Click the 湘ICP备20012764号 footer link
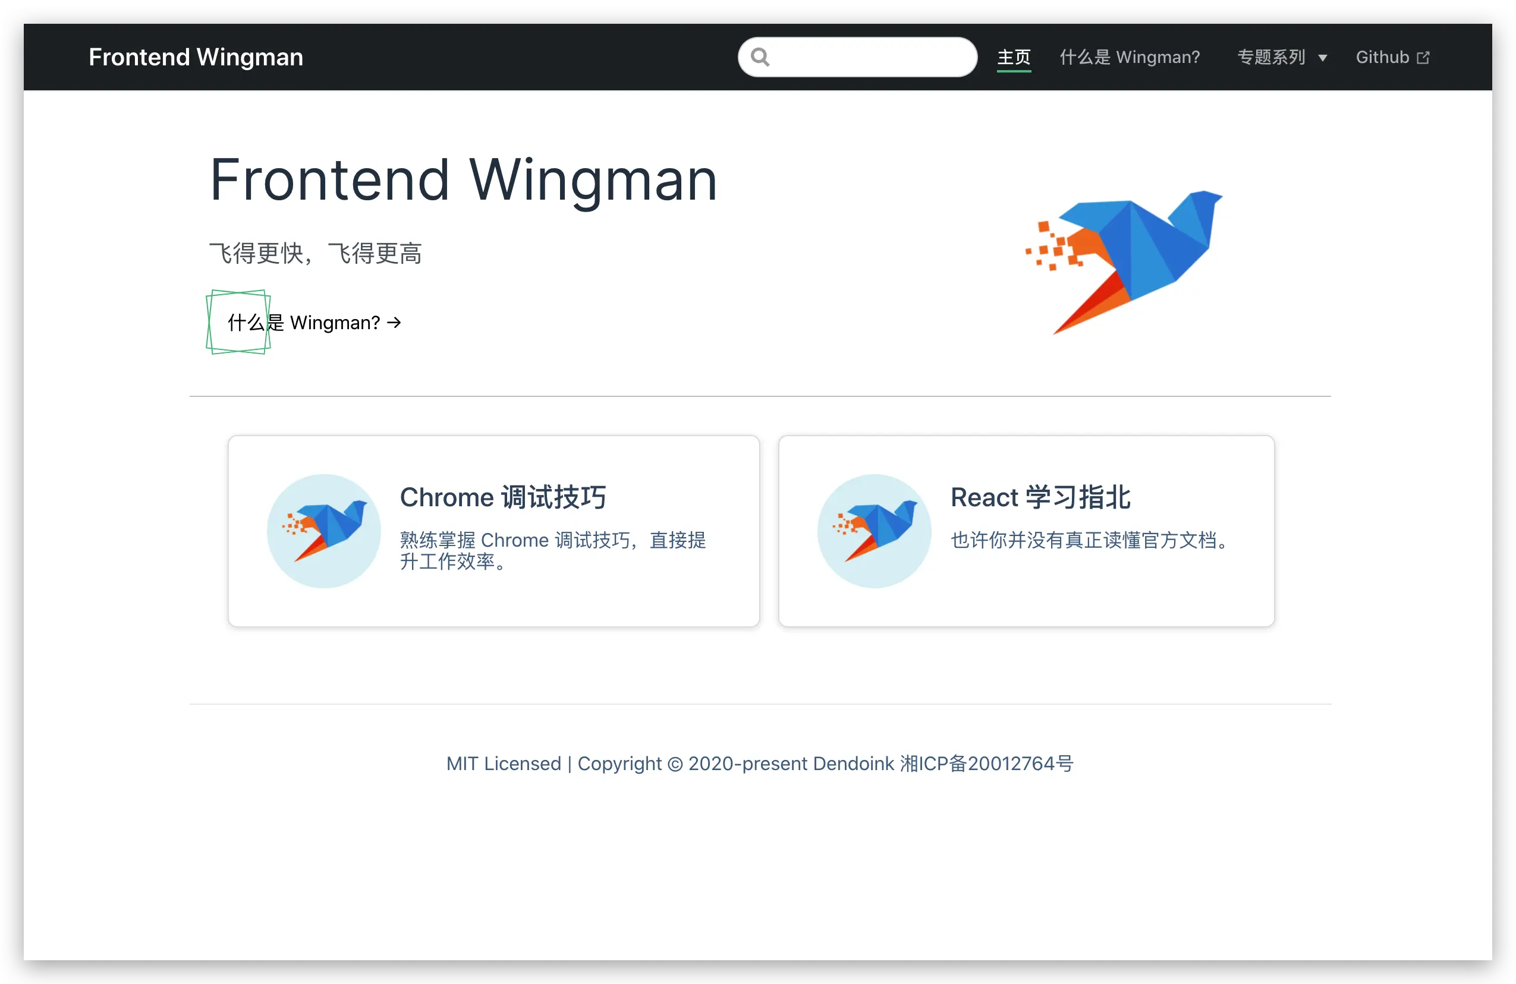This screenshot has height=984, width=1516. pyautogui.click(x=987, y=763)
